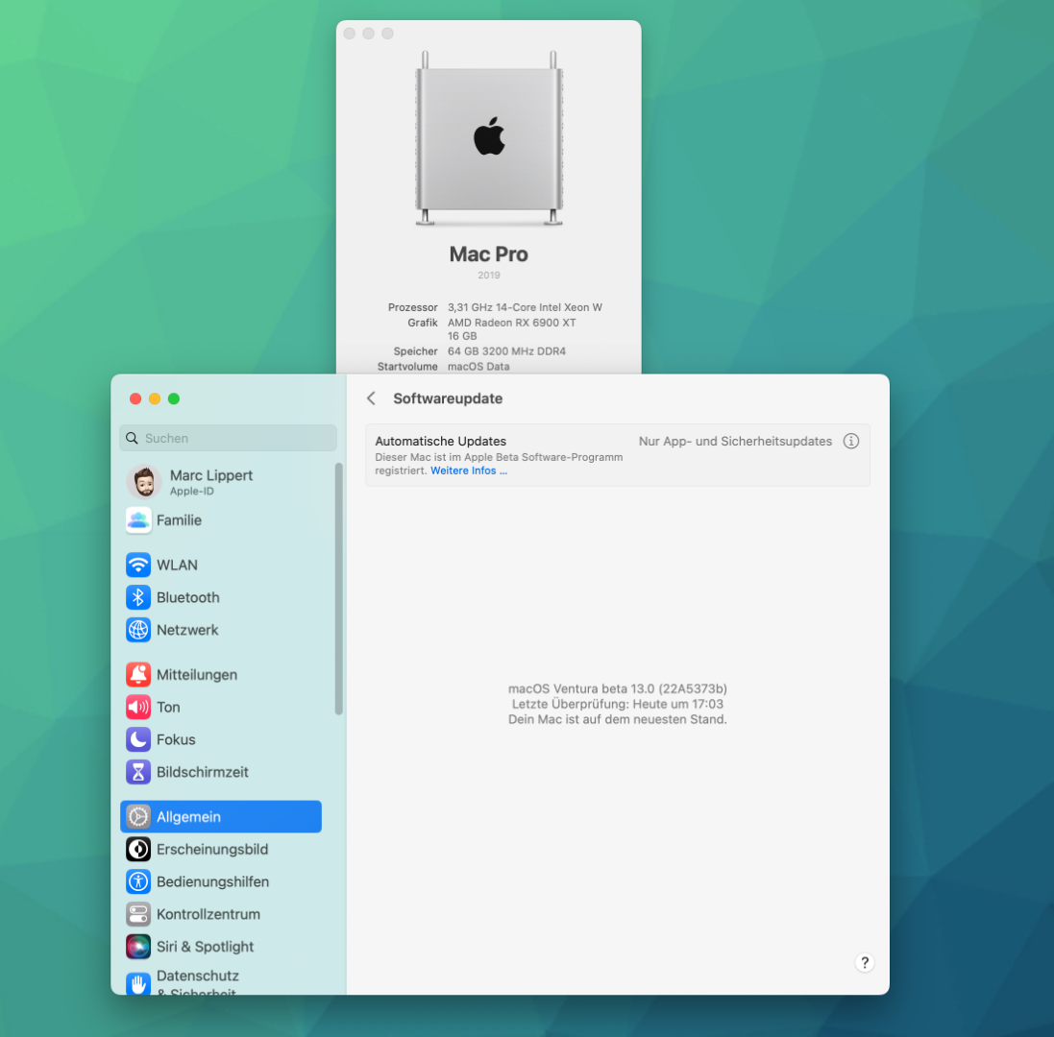
Task: Close the System Settings window
Action: pos(135,398)
